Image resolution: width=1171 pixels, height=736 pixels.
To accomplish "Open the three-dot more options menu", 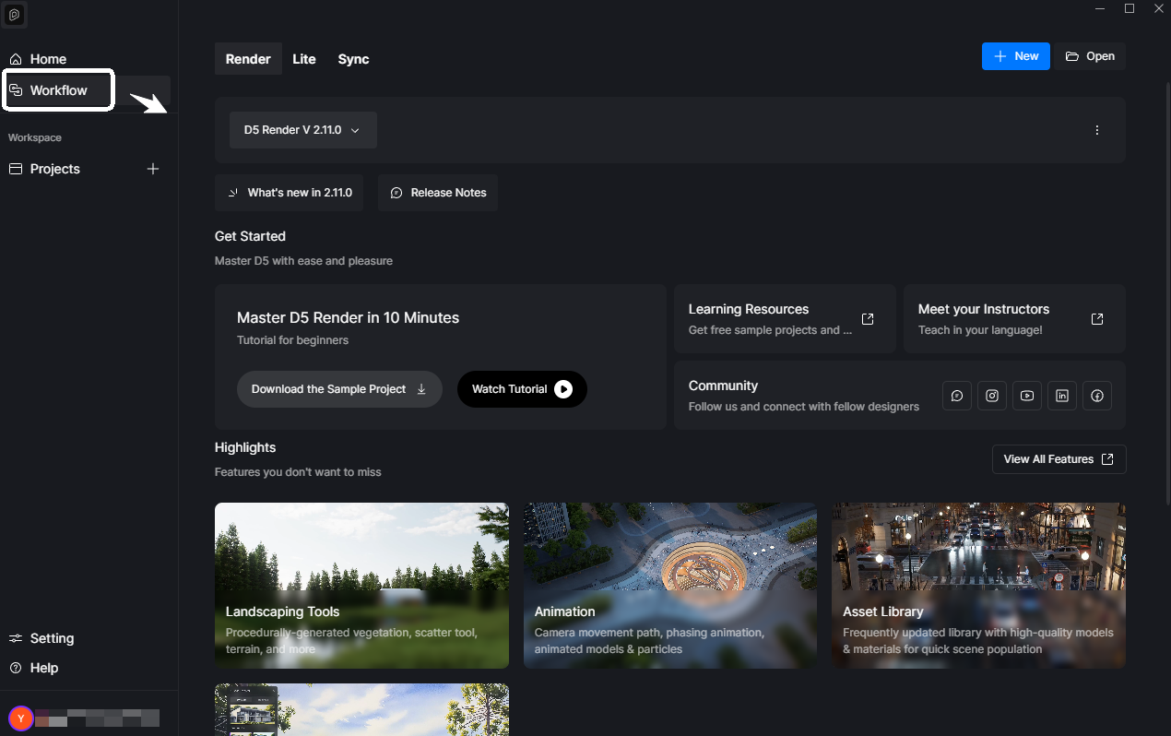I will point(1097,130).
